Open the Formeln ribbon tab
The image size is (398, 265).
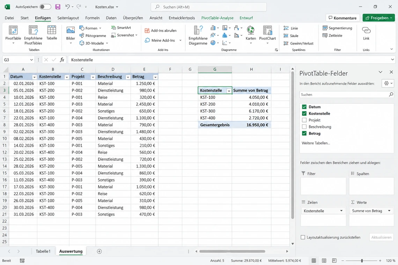[93, 18]
